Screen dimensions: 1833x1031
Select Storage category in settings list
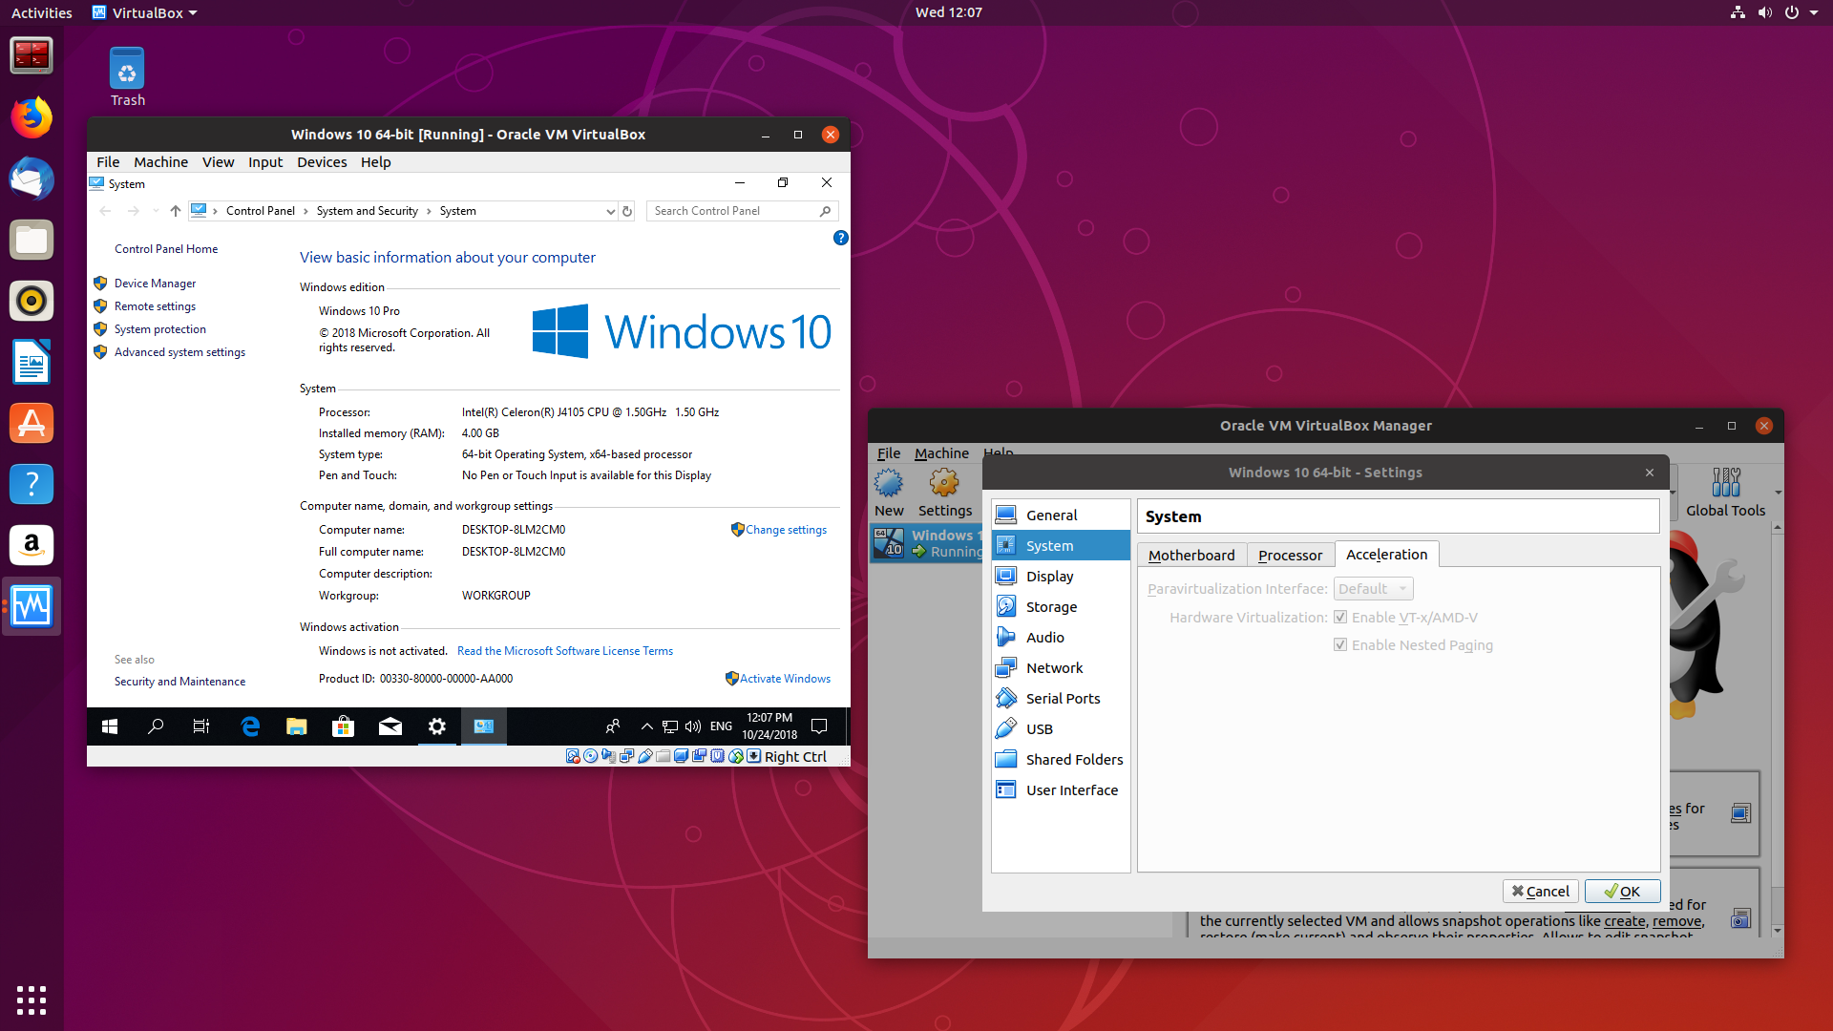[x=1060, y=606]
